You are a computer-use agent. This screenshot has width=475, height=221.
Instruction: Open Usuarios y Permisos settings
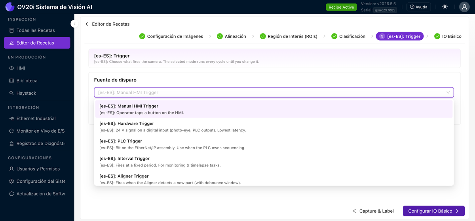point(37,169)
